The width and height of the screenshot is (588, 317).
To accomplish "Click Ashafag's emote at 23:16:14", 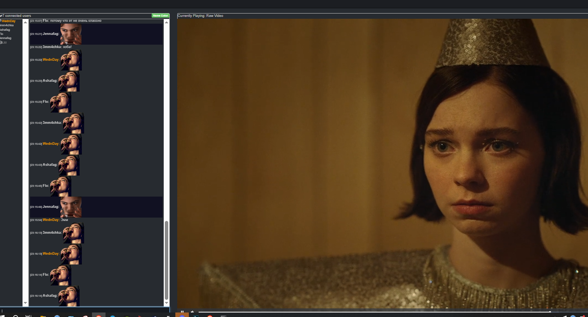I will click(69, 296).
